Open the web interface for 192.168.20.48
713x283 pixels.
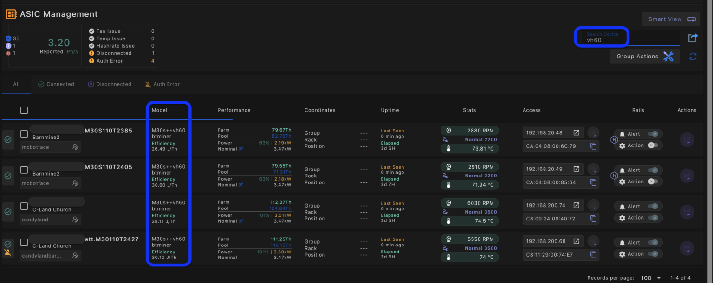coord(576,133)
